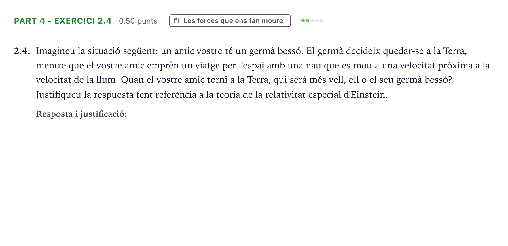Select the fourth grey difficulty dot
The image size is (508, 246).
(317, 21)
